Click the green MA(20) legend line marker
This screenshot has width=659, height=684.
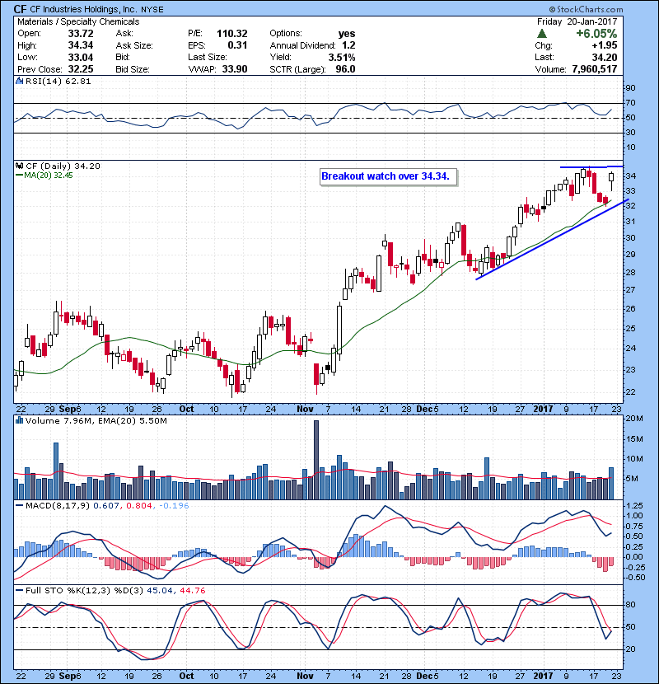(19, 176)
